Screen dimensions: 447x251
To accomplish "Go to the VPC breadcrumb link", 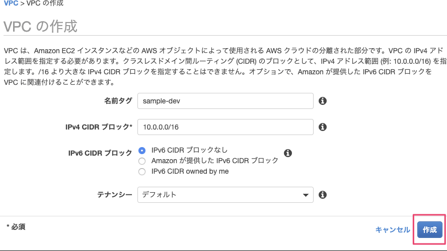I will (x=11, y=4).
